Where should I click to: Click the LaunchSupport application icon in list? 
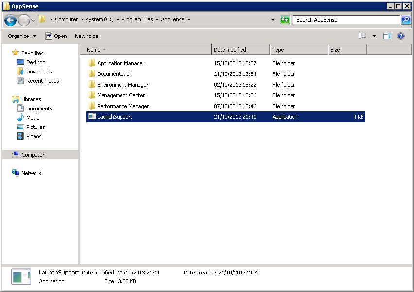click(92, 116)
